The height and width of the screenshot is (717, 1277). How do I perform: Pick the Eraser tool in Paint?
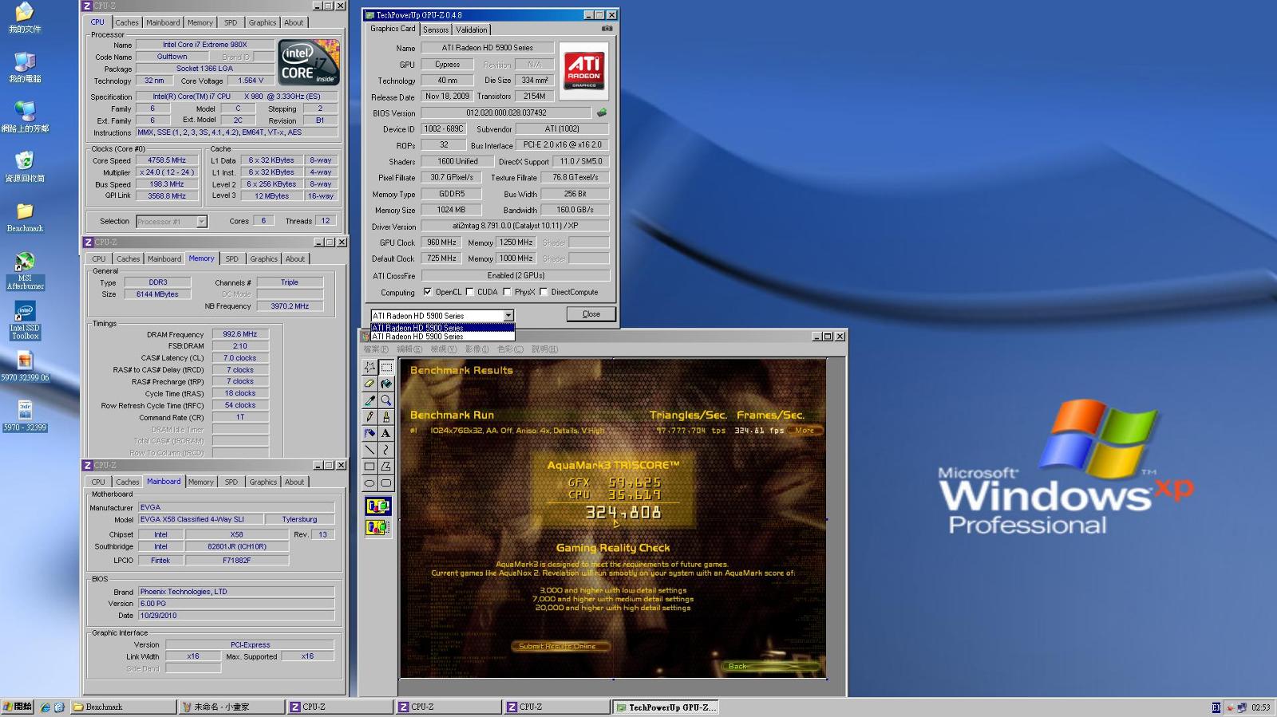coord(370,384)
